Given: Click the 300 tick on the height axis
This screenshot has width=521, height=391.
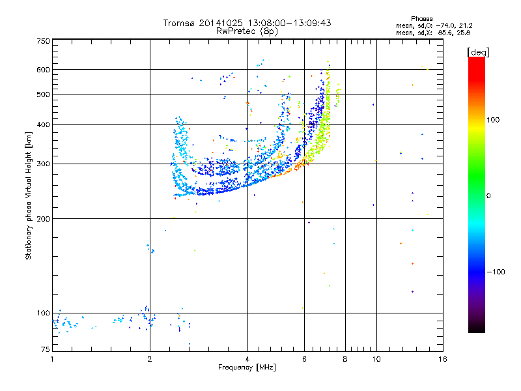Looking at the screenshot, I should pyautogui.click(x=44, y=164).
